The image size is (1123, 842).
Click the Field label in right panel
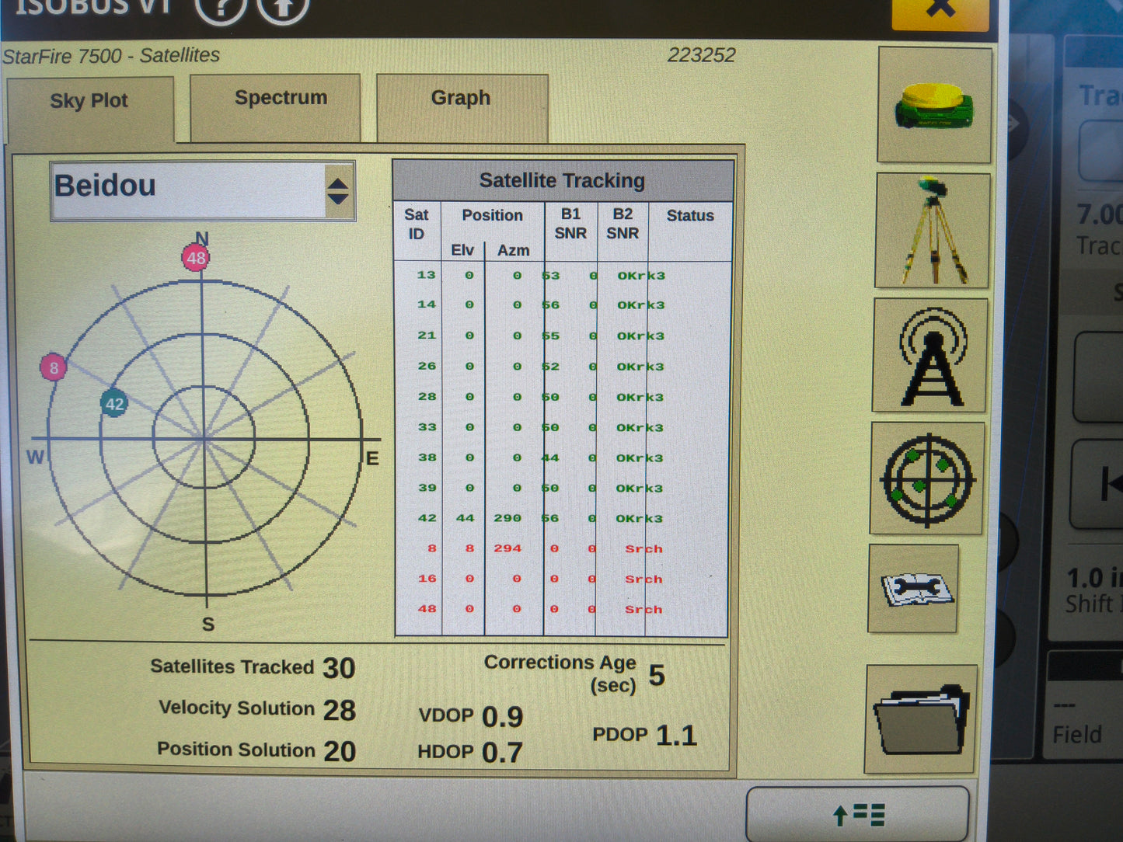point(1076,735)
